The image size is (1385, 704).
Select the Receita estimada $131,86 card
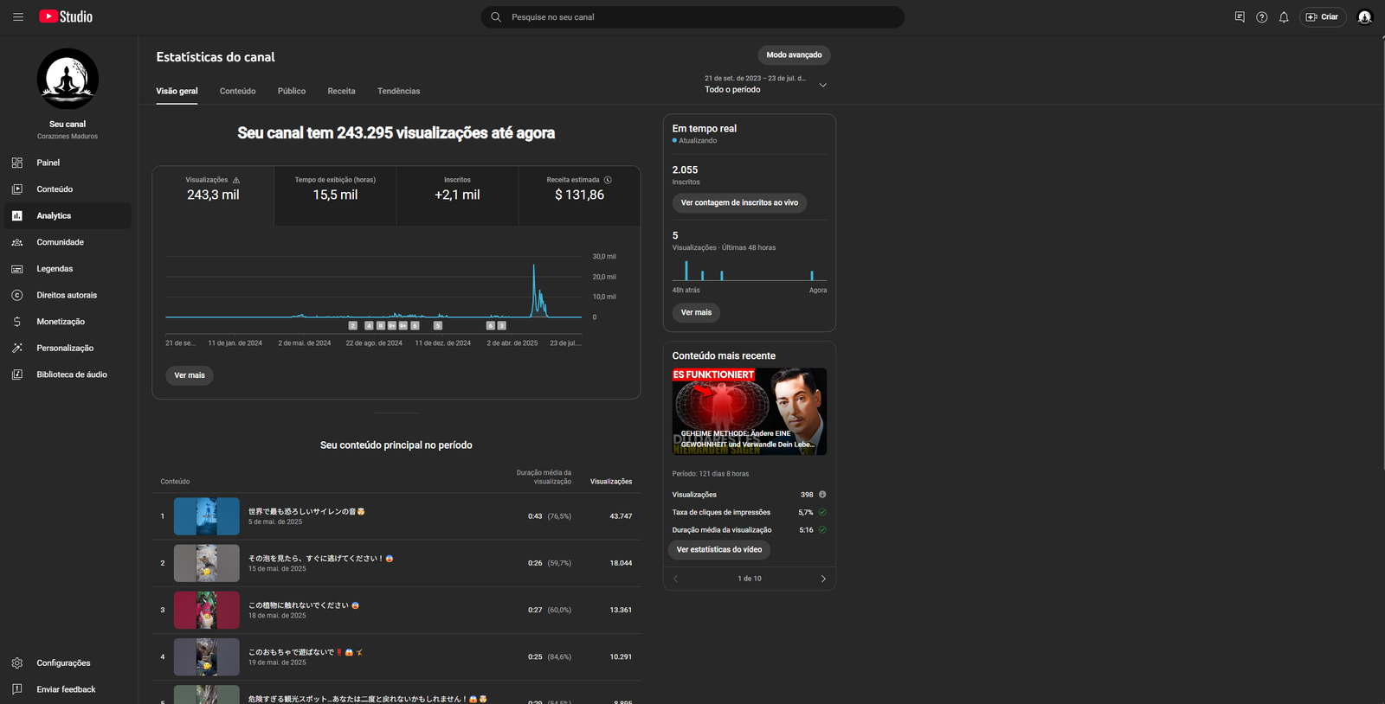pyautogui.click(x=579, y=195)
